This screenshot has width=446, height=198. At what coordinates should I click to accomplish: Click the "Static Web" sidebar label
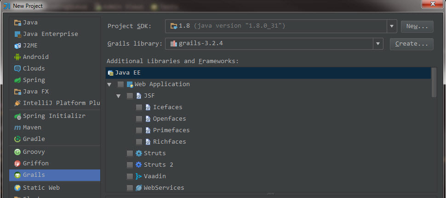41,188
